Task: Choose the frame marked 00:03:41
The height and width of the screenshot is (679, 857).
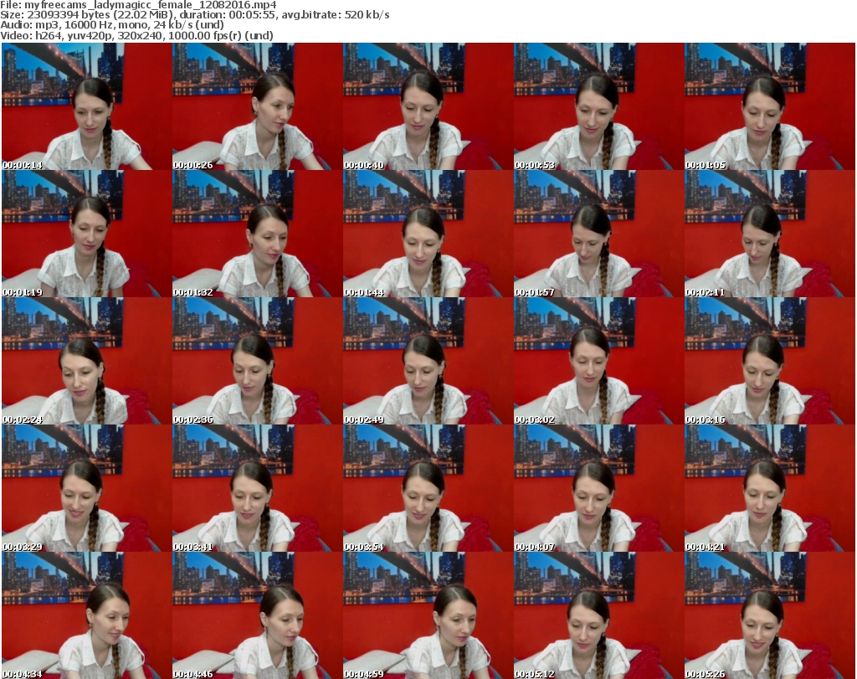Action: pyautogui.click(x=258, y=489)
